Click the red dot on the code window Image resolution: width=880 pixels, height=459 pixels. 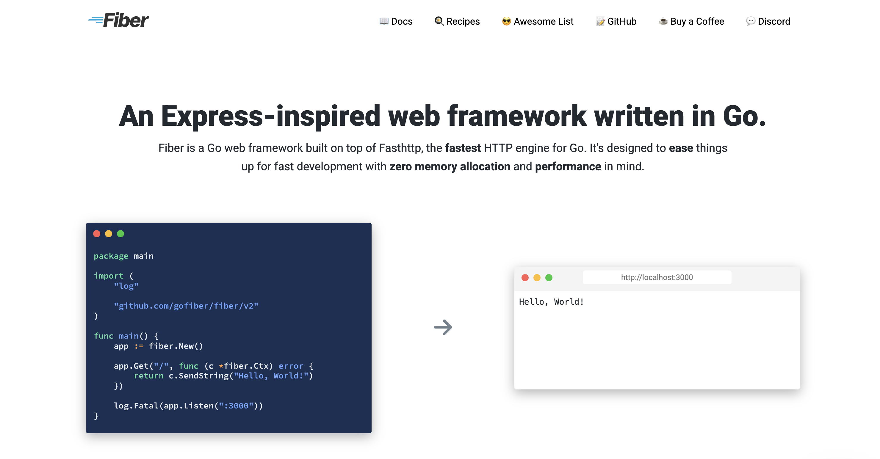[97, 234]
